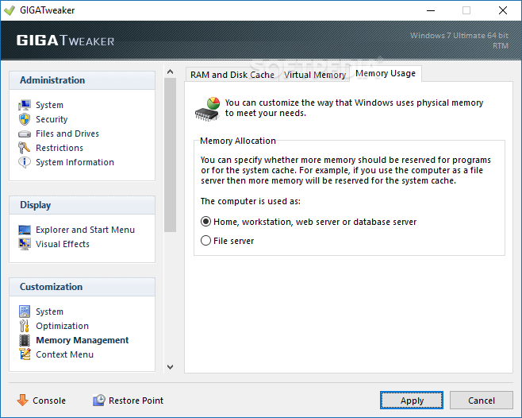Viewport: 522px width, 418px height.
Task: Click the Administration group header
Action: (x=82, y=80)
